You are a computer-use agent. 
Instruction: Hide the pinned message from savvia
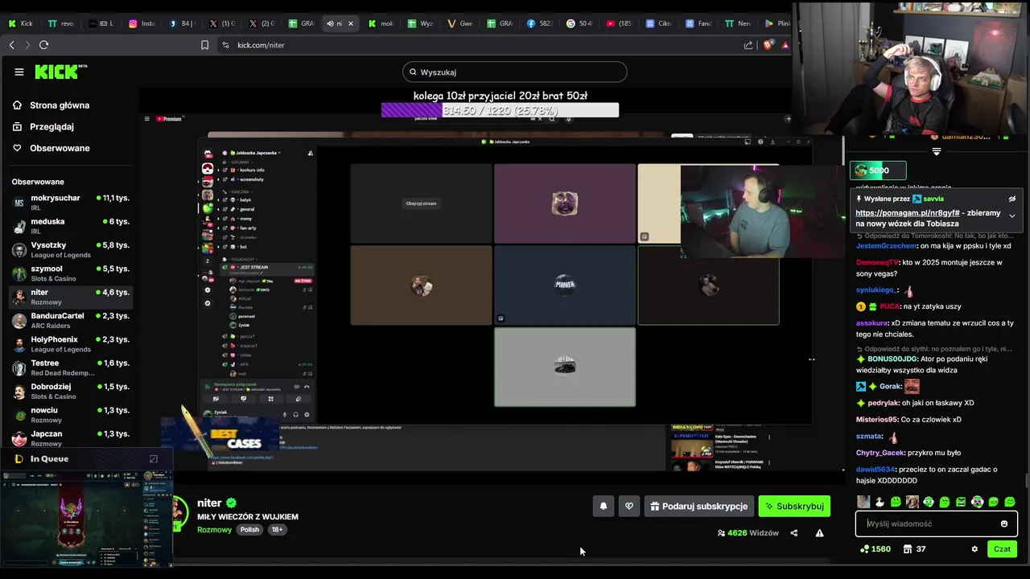[1012, 199]
